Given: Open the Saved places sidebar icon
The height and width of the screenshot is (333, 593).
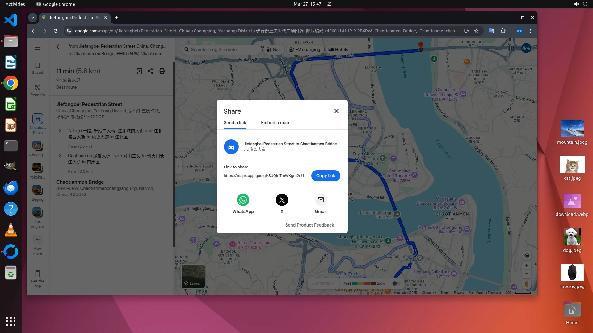Looking at the screenshot, I should coord(37,68).
